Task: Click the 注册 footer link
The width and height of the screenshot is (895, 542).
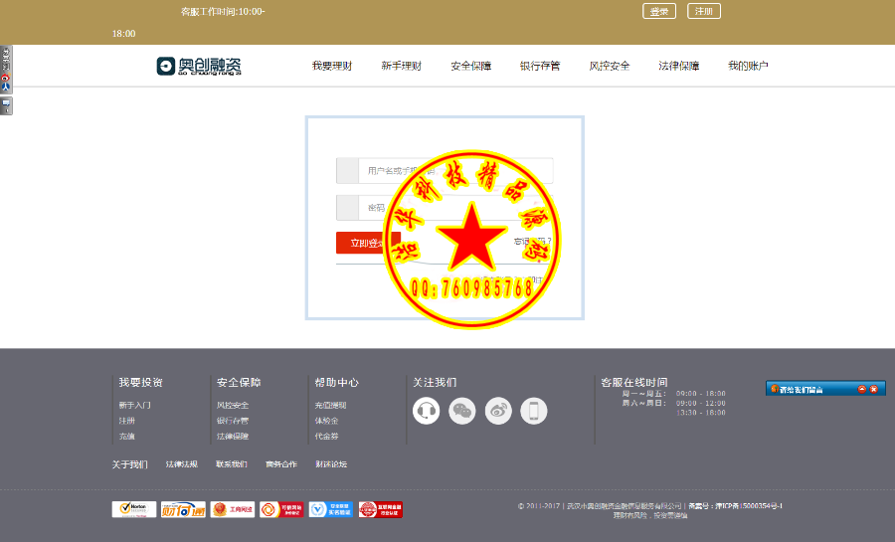Action: tap(126, 421)
